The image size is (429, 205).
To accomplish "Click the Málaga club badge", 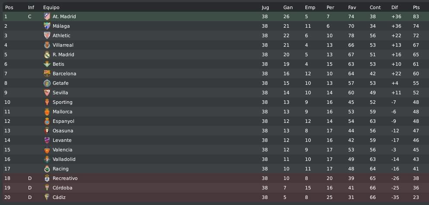I will [47, 26].
